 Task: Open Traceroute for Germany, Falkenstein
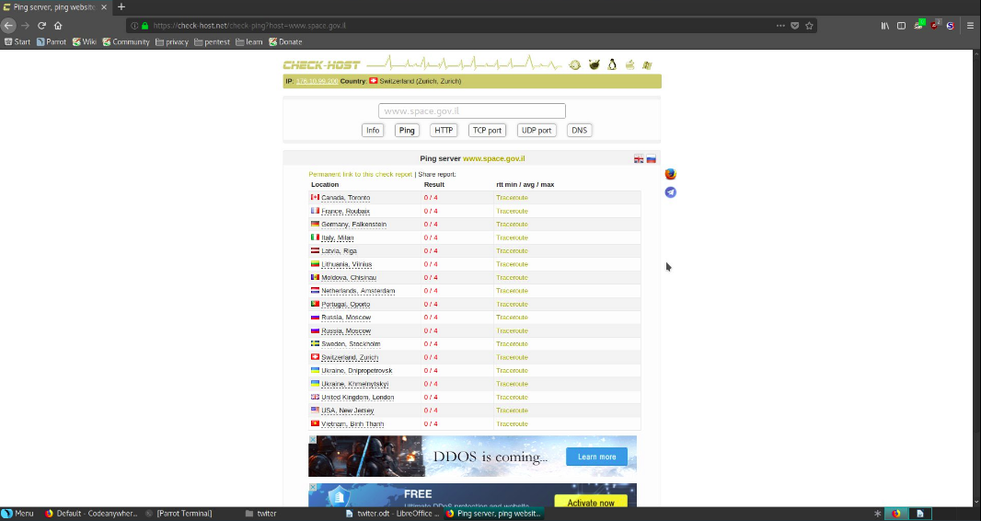[x=512, y=225]
